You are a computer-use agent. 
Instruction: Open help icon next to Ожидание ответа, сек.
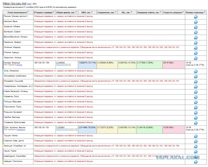(160, 12)
